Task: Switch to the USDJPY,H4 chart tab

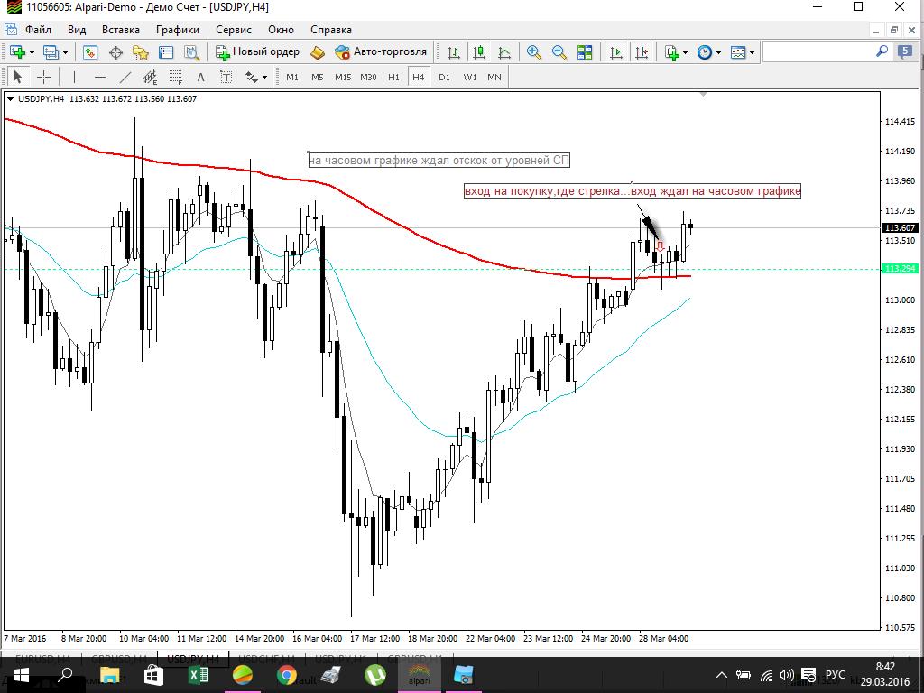Action: point(193,658)
